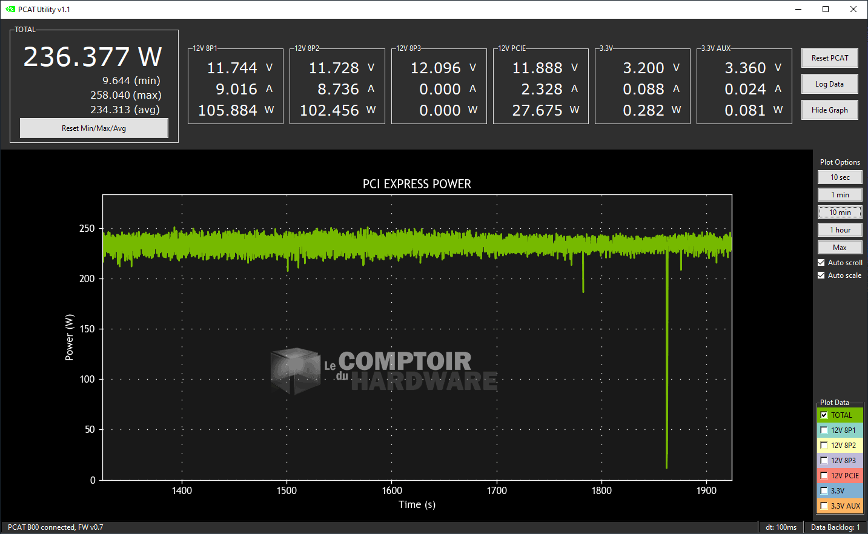
Task: Toggle 3.3V AUX plot data on
Action: [x=824, y=506]
